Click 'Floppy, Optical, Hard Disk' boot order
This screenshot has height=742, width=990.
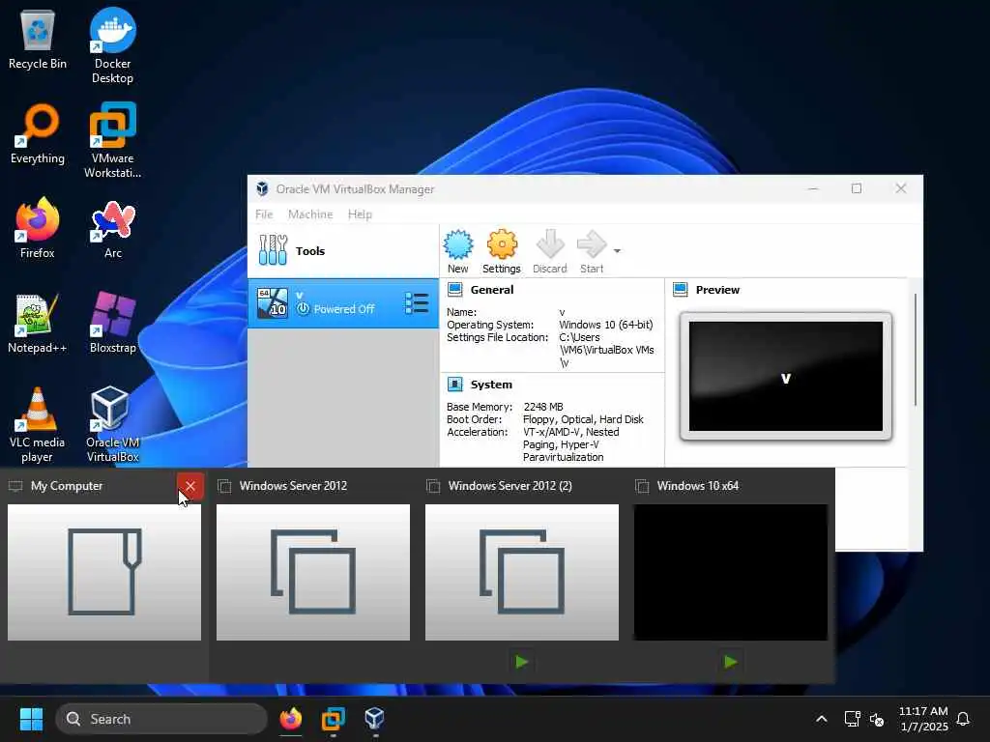pos(583,419)
